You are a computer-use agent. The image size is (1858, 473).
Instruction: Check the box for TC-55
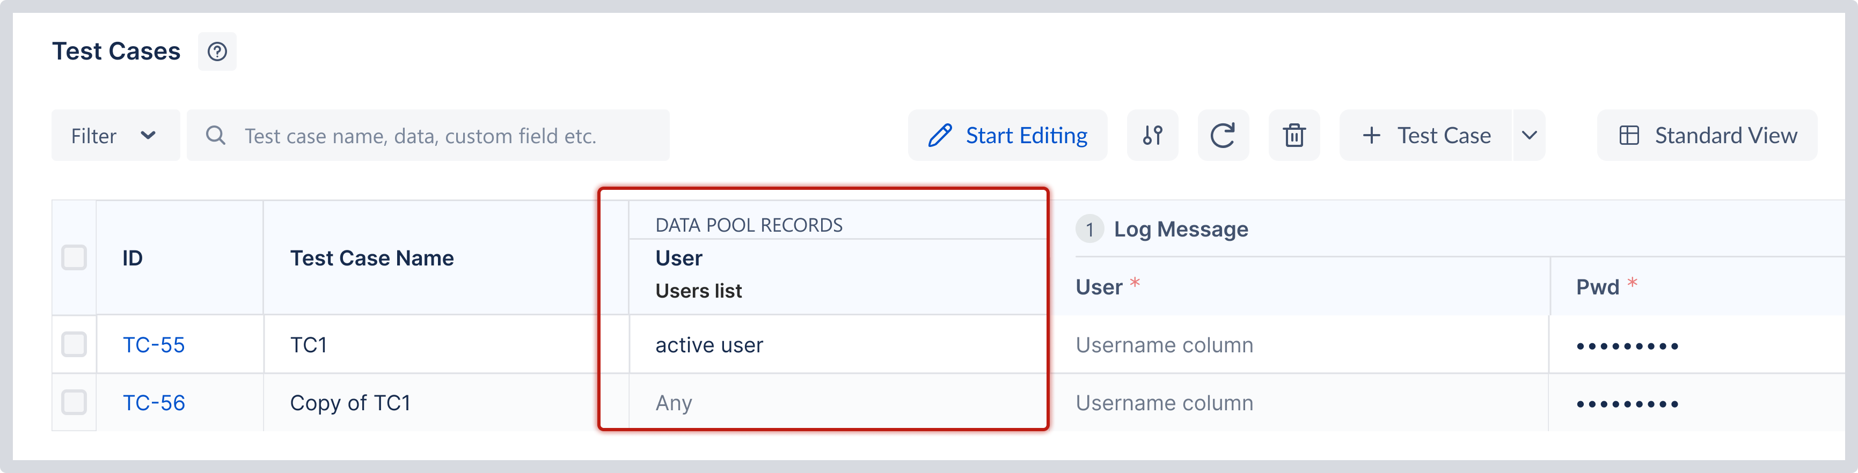point(74,344)
